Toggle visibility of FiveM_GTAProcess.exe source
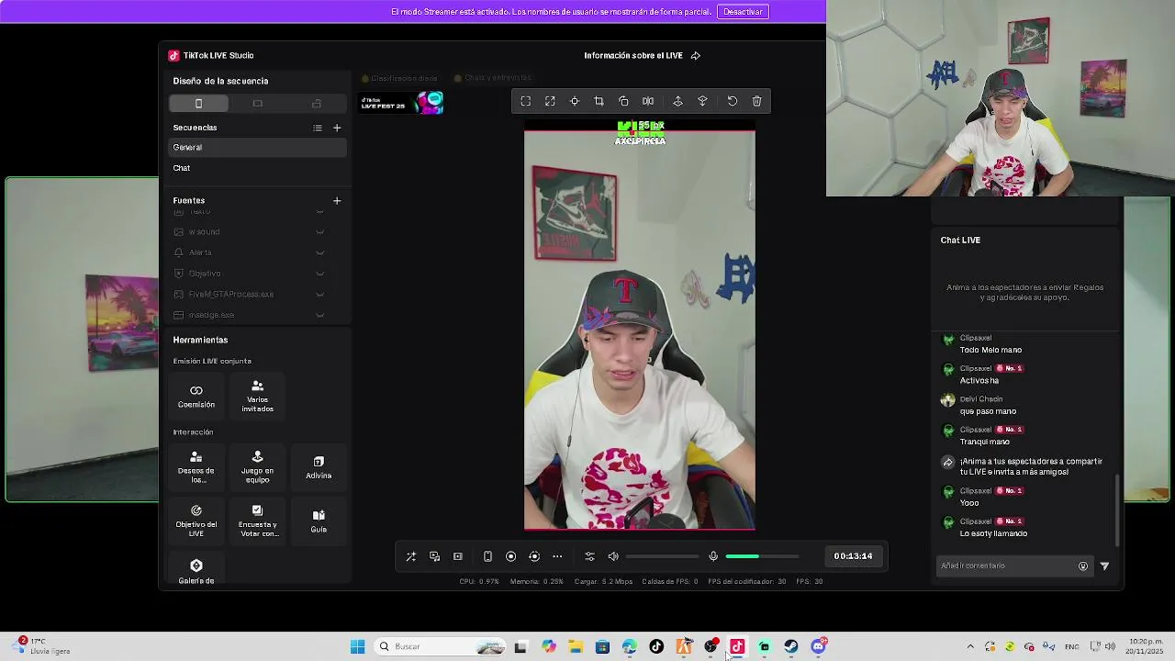The image size is (1175, 661). coord(319,295)
